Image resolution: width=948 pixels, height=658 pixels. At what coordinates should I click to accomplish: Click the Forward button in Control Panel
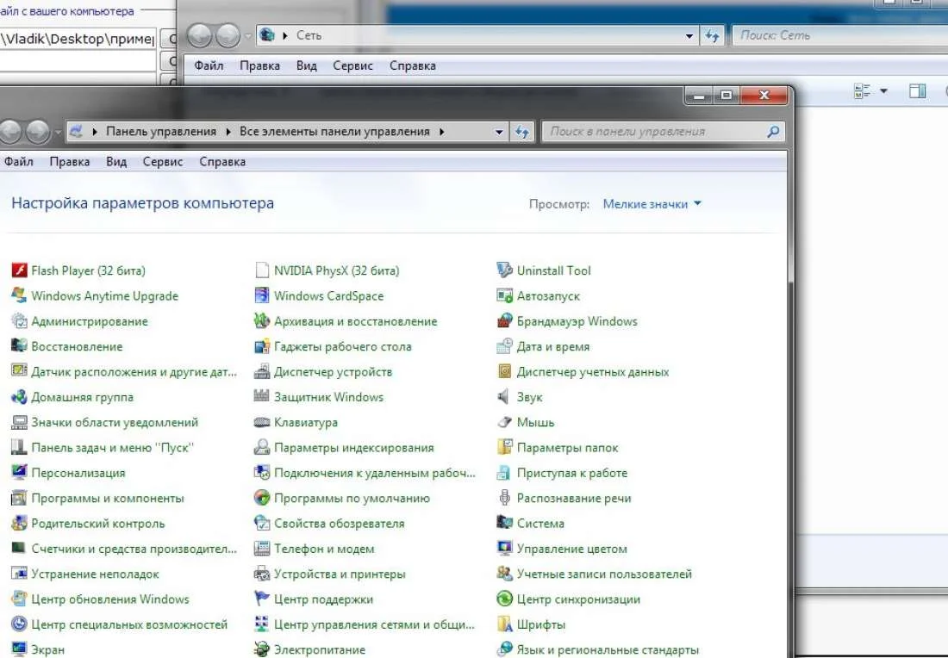tap(37, 131)
